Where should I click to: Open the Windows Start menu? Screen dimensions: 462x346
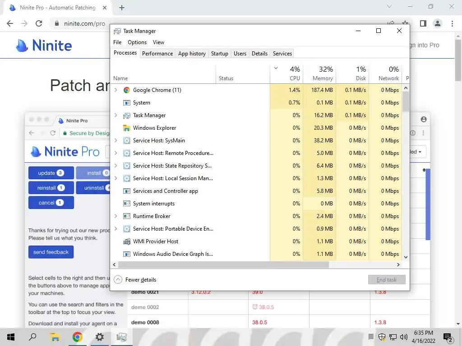click(11, 337)
